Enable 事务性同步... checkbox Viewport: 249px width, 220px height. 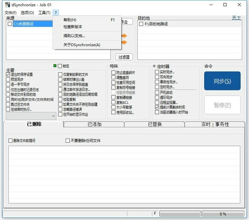coord(157,82)
